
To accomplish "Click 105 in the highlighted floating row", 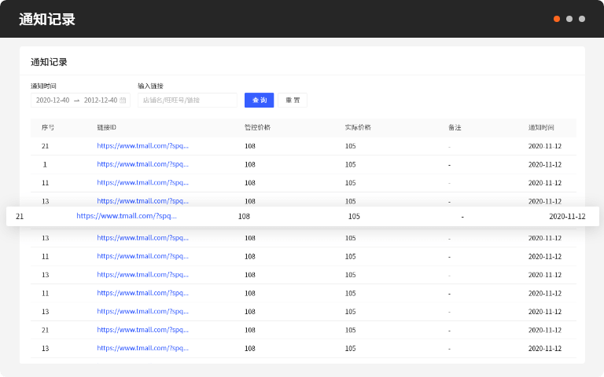I will (x=354, y=216).
